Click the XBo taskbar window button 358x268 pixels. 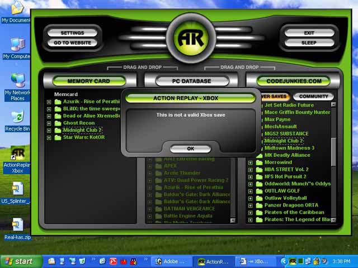pyautogui.click(x=255, y=261)
